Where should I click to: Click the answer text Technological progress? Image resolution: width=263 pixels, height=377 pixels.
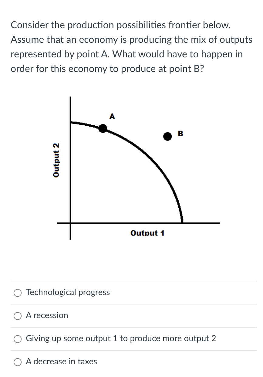tap(67, 293)
